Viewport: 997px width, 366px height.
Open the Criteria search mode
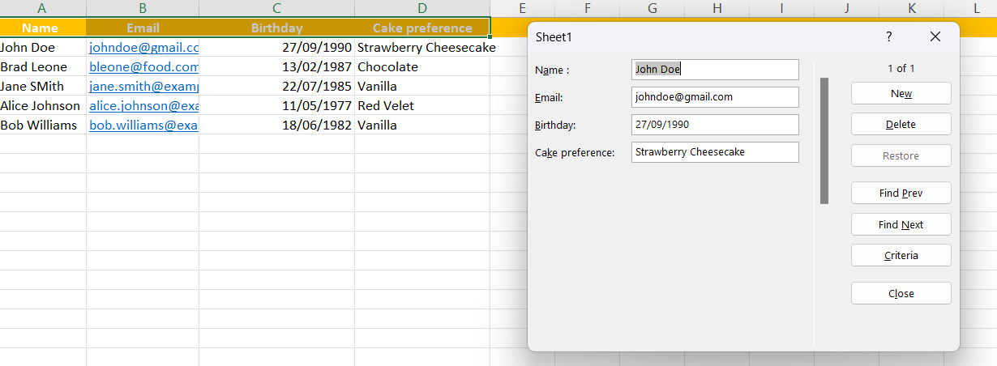click(x=901, y=256)
